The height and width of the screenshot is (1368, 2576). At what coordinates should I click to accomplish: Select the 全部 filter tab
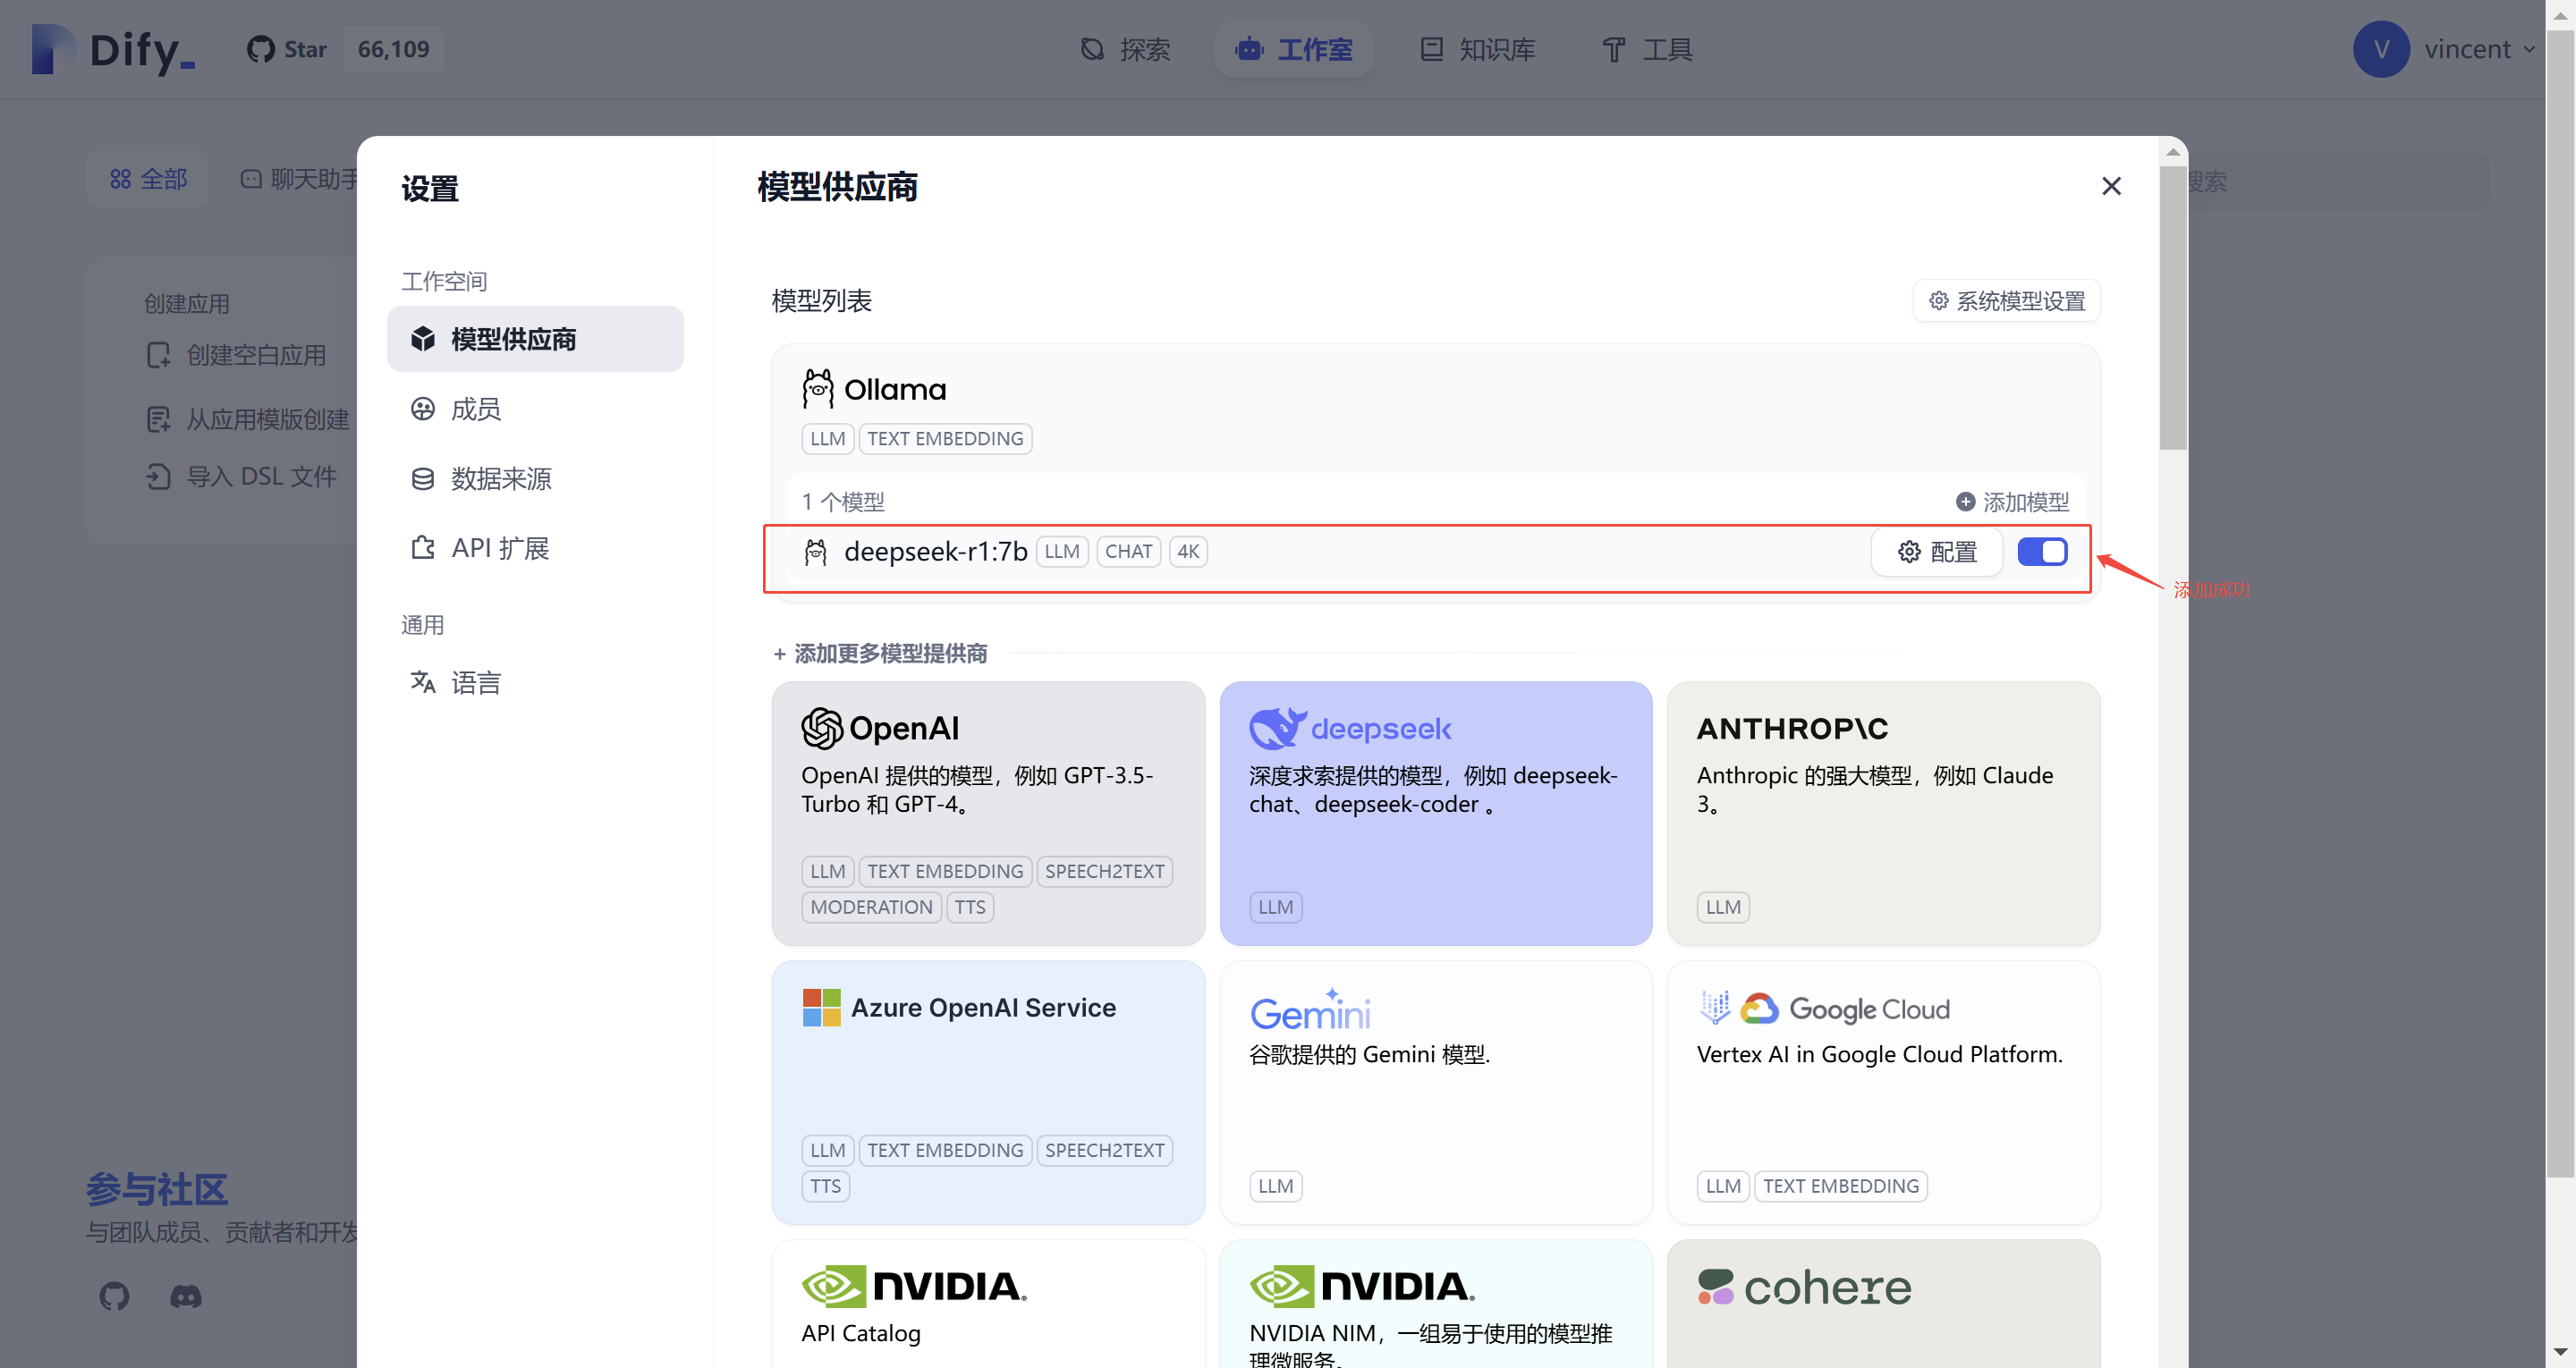(148, 179)
